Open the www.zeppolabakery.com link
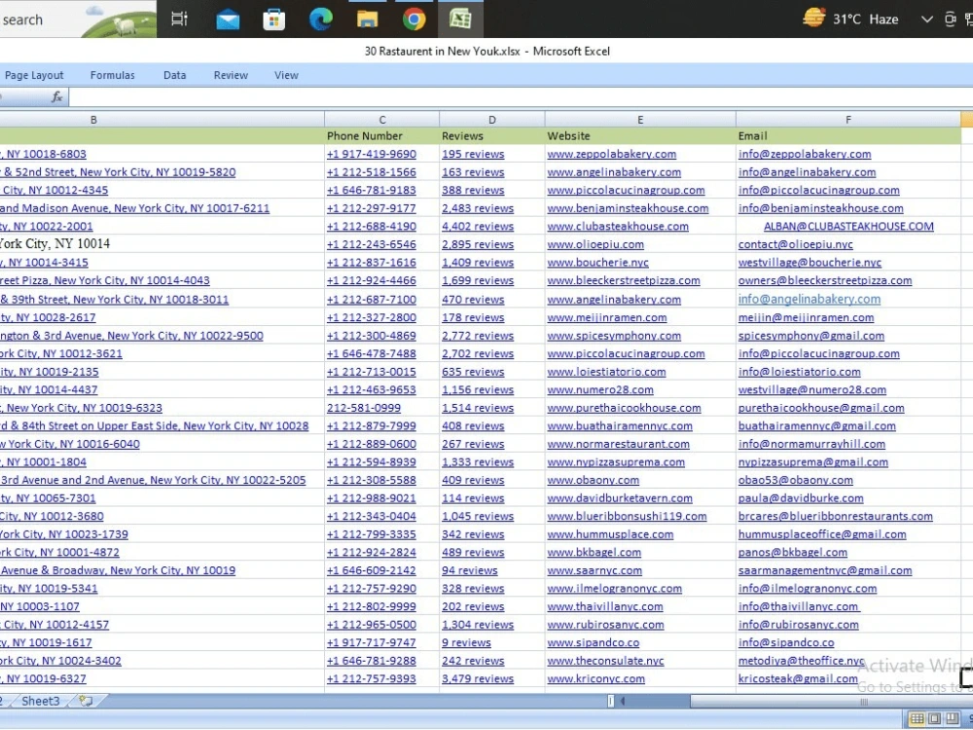The height and width of the screenshot is (730, 973). [x=611, y=154]
